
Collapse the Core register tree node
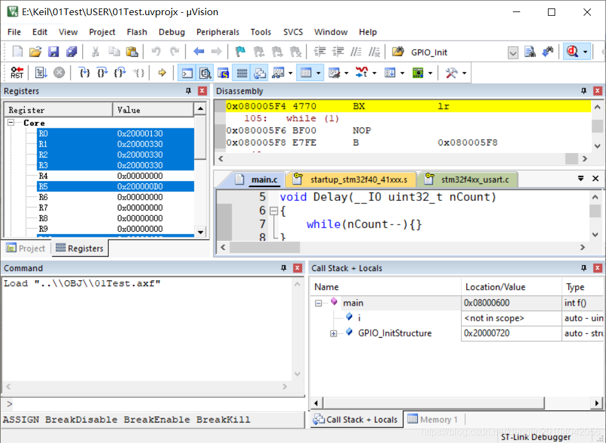pyautogui.click(x=11, y=123)
